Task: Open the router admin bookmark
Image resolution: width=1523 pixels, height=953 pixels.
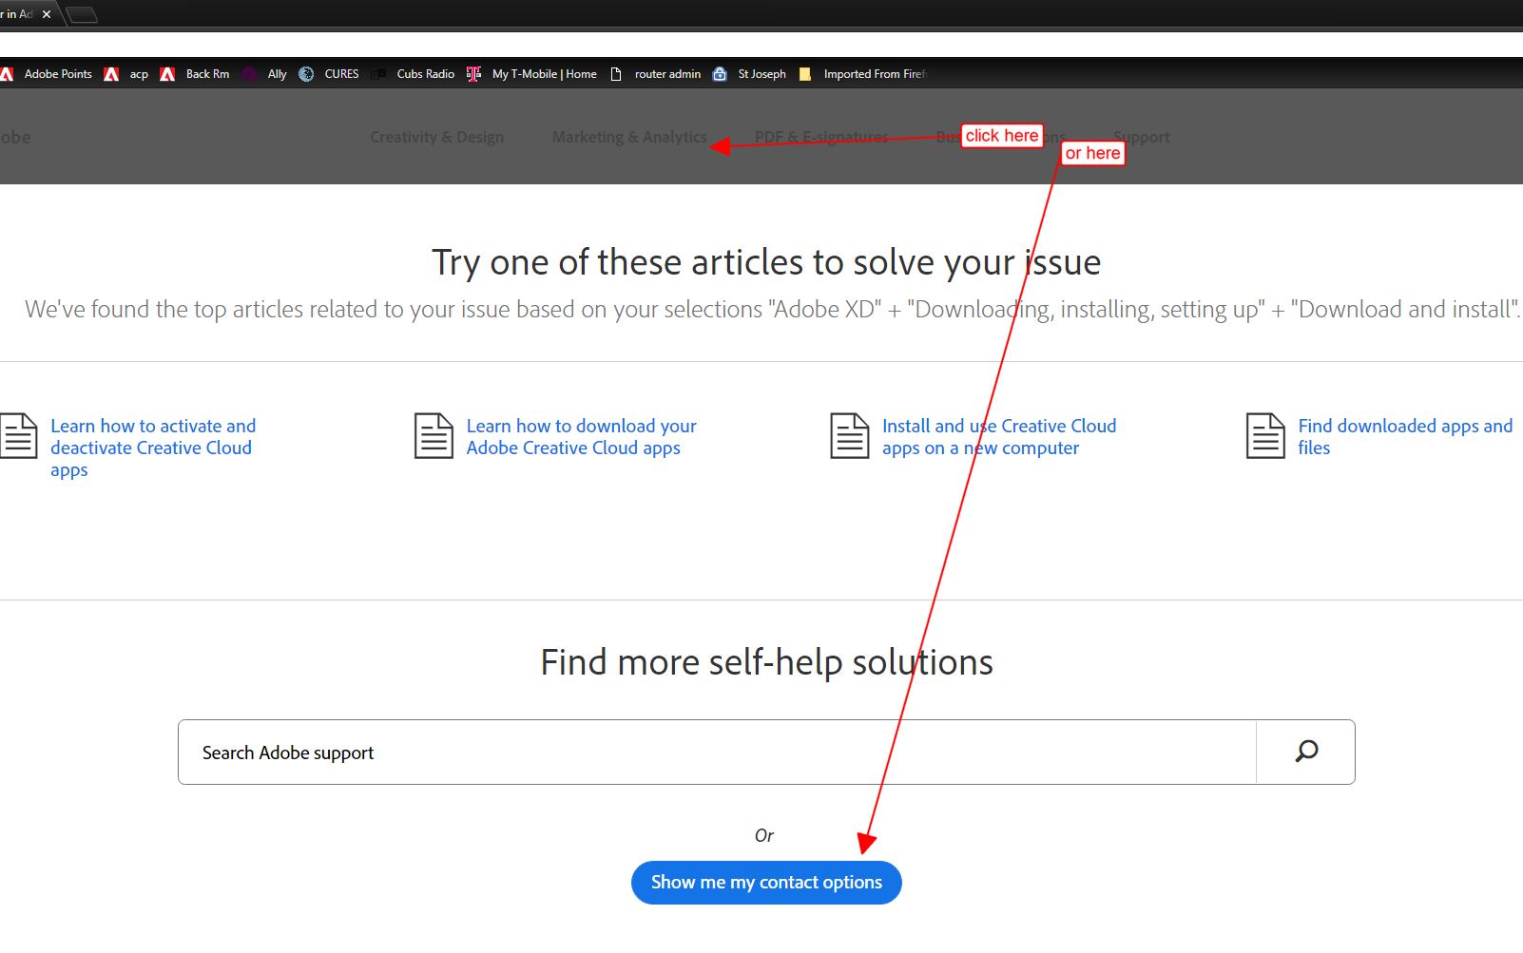Action: [655, 74]
